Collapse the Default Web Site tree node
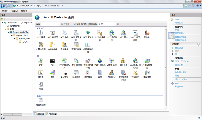The height and width of the screenshot is (120, 202). [8, 32]
